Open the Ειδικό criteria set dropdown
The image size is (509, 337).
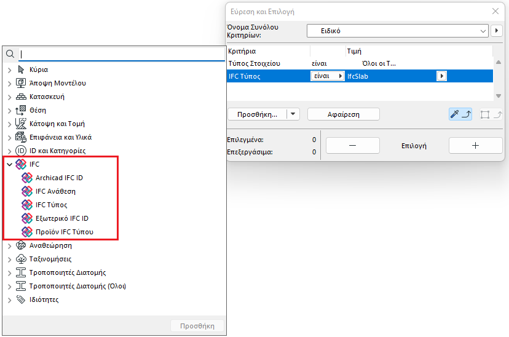[397, 31]
